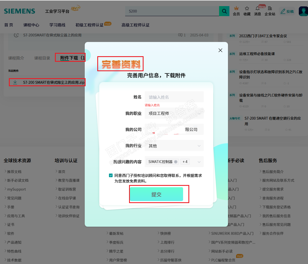
Task: Open 设备指示灯状态和故障识别系列 course
Action: point(271,75)
